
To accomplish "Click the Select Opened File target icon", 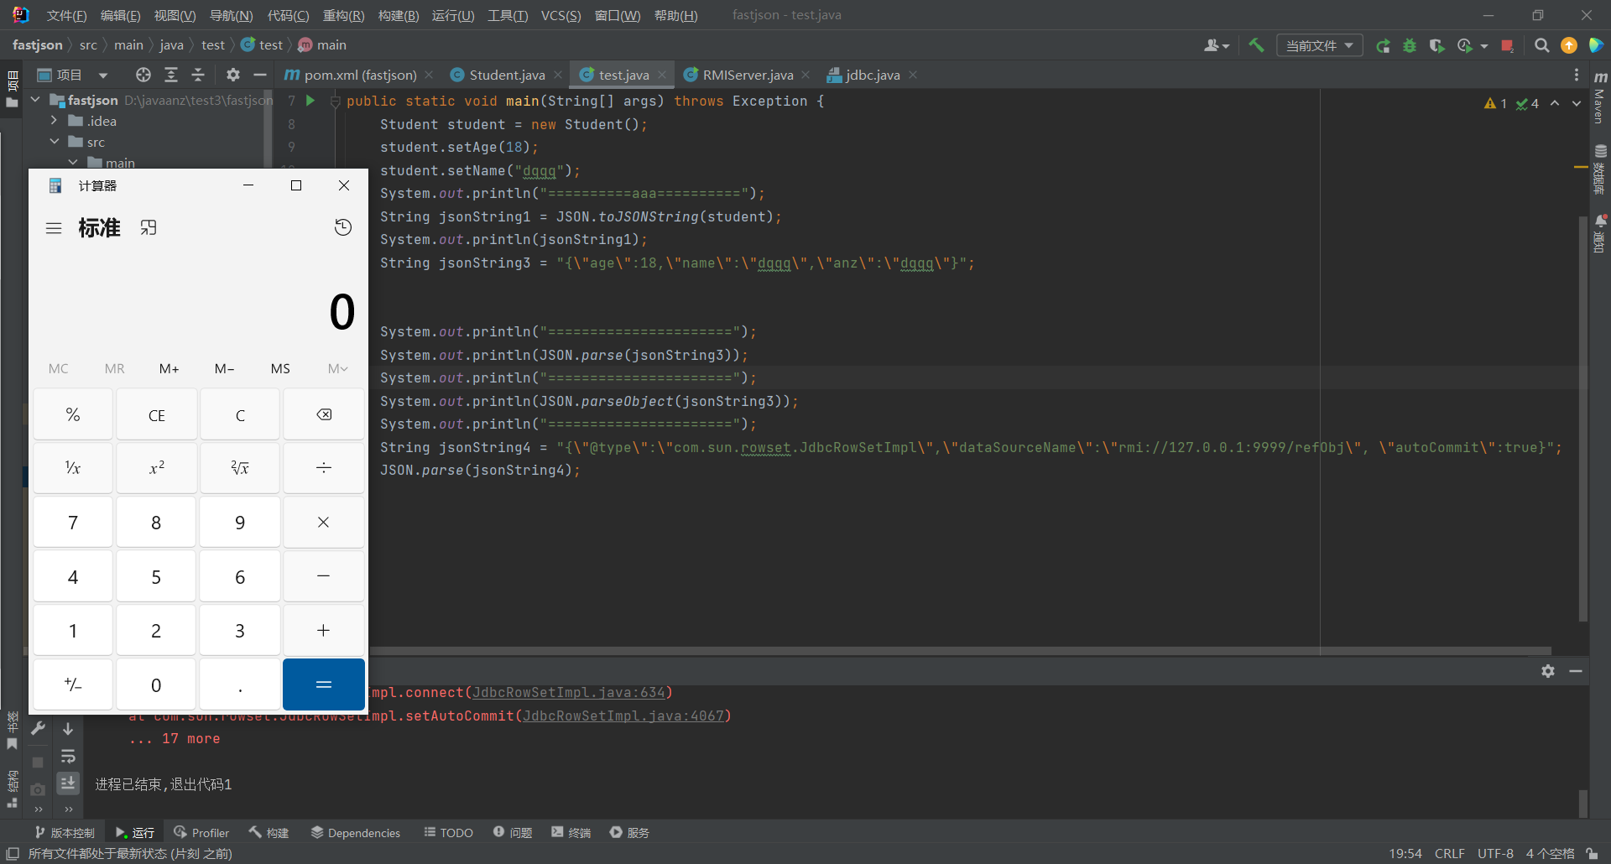I will click(x=143, y=75).
